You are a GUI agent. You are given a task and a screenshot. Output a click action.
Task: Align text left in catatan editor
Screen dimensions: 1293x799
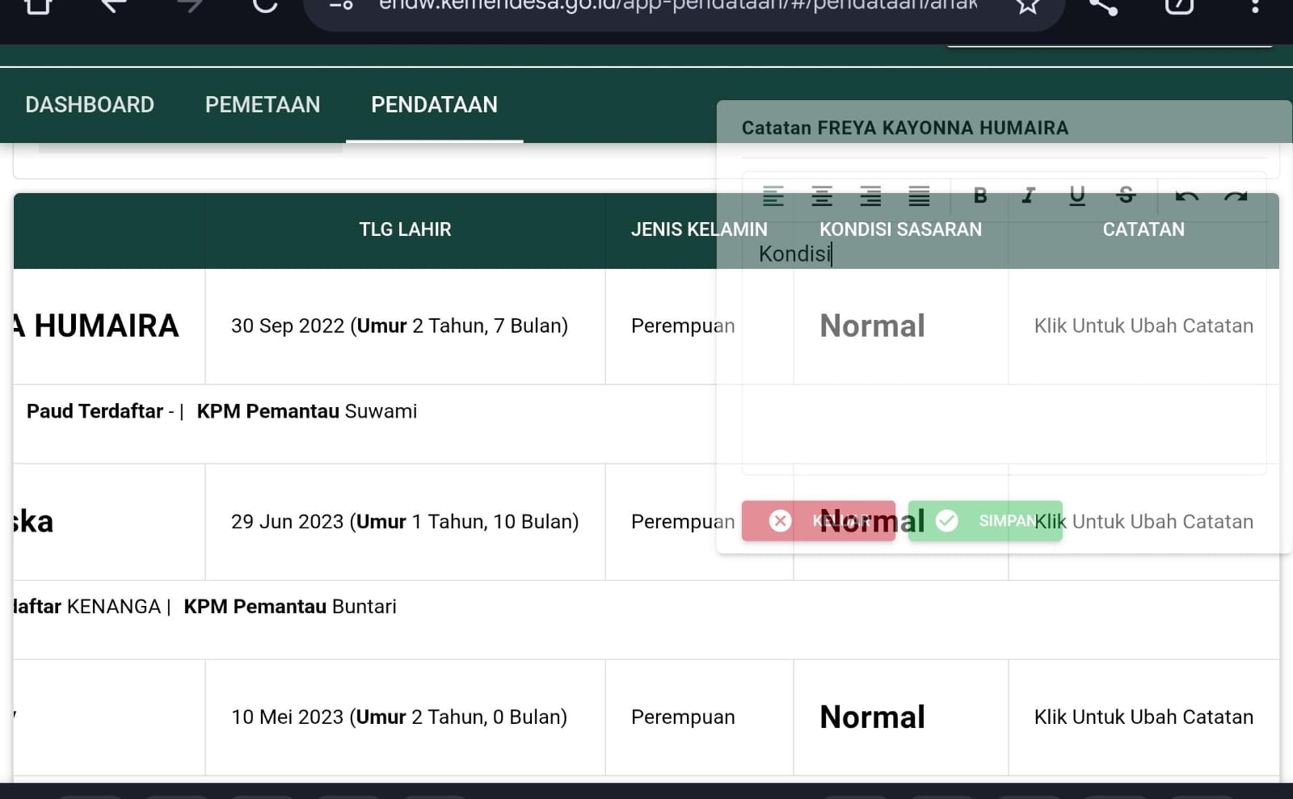pos(773,196)
